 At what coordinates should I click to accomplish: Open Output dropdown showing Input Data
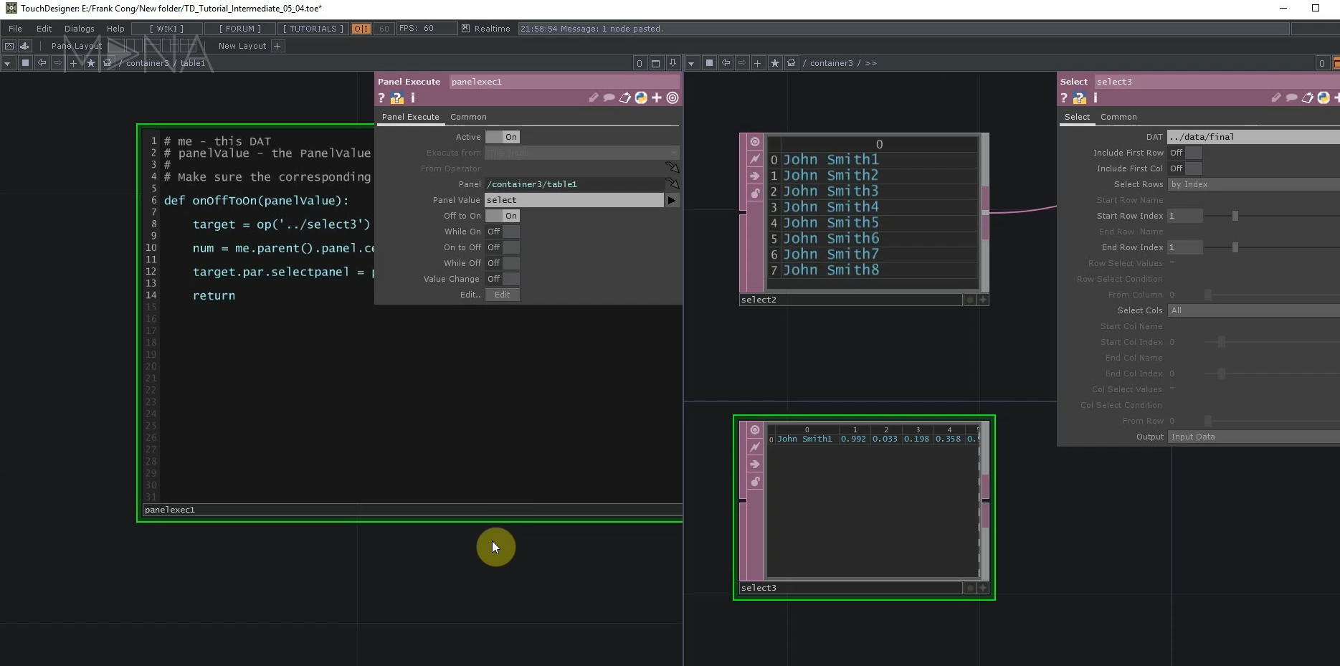(x=1253, y=437)
